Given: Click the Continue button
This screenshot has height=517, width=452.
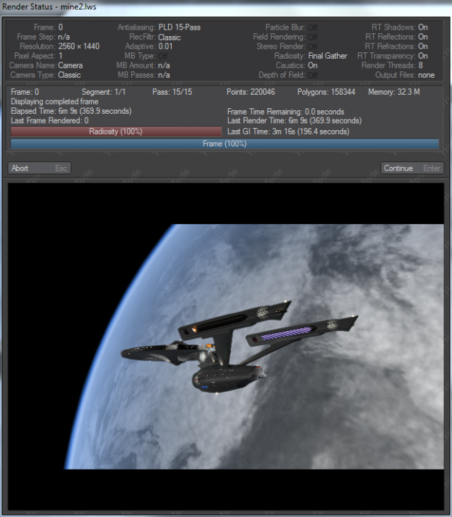Looking at the screenshot, I should (412, 168).
